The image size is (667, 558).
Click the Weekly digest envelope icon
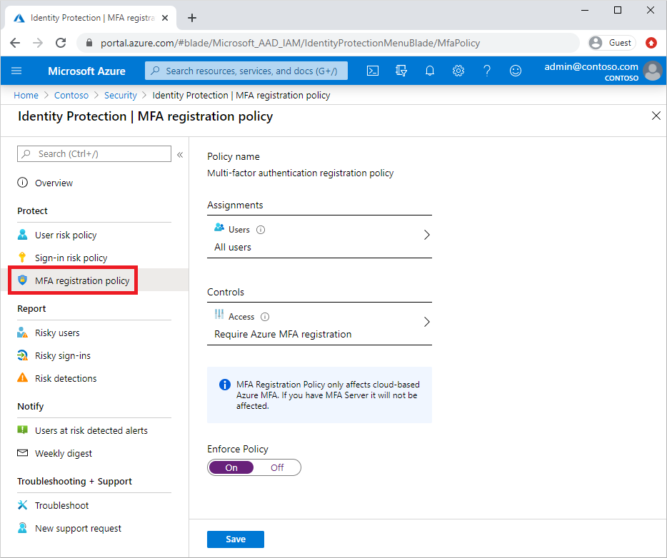[23, 453]
